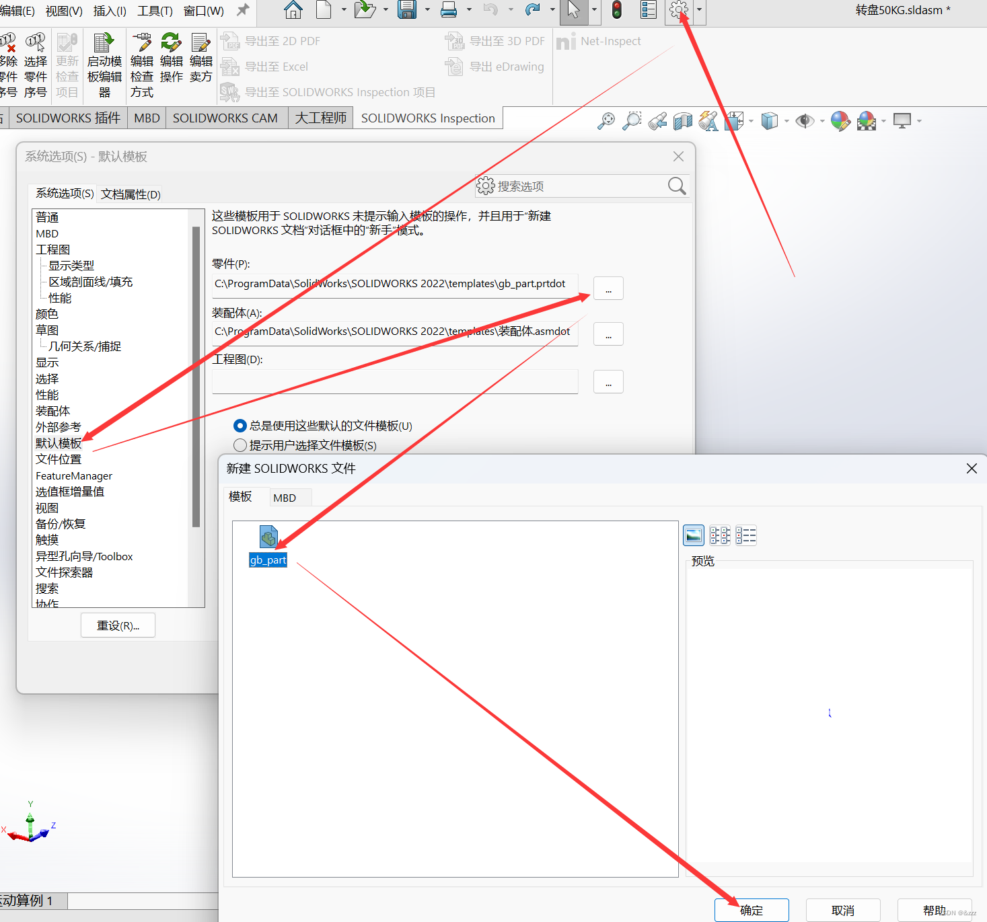Viewport: 987px width, 922px height.
Task: Open the Options gear icon
Action: (x=679, y=10)
